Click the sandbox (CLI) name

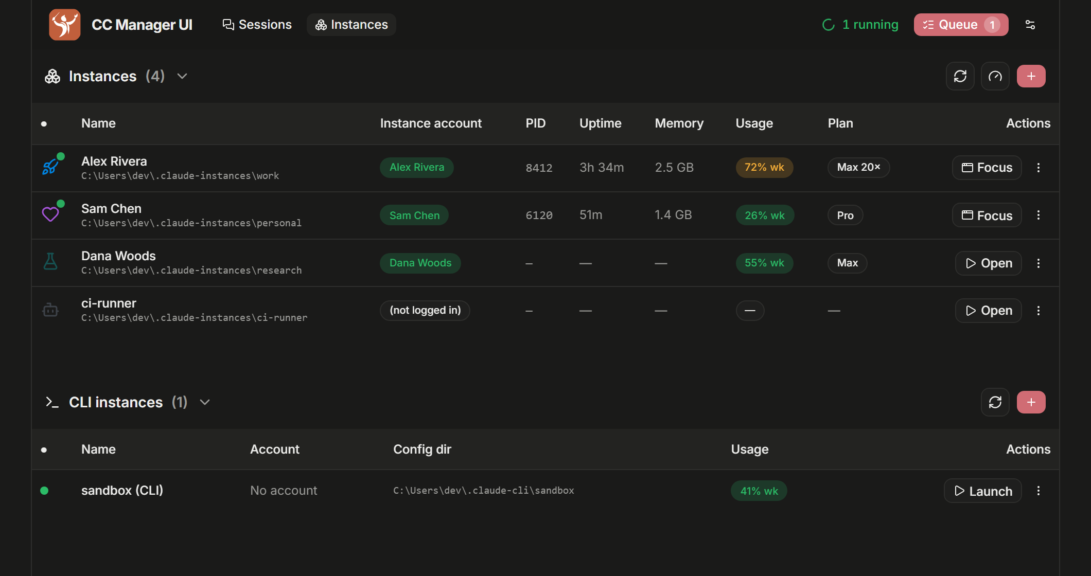(122, 491)
